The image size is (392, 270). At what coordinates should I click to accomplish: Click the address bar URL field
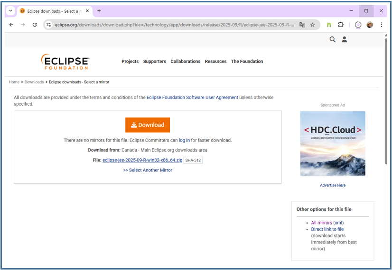point(175,25)
